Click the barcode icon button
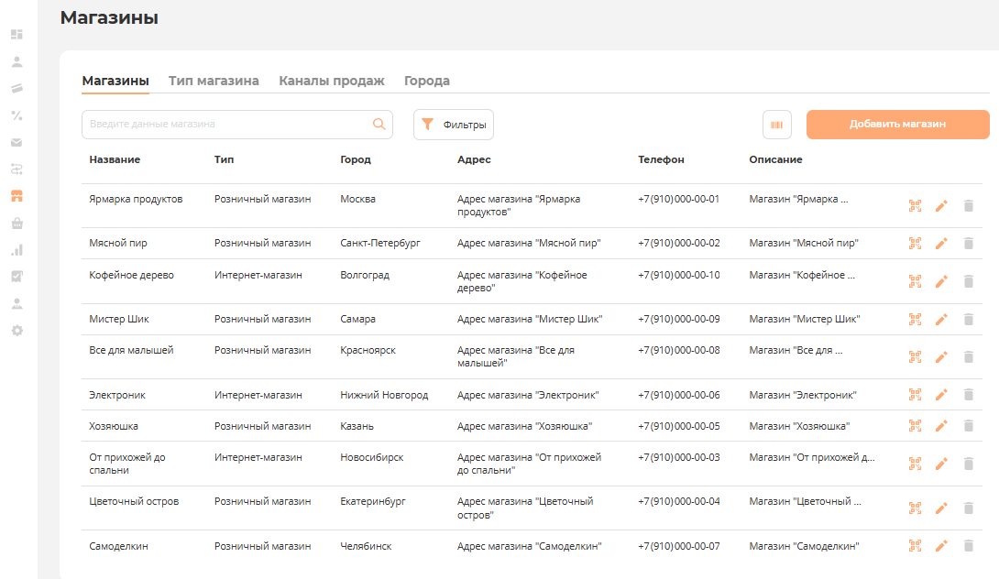Viewport: 999px width, 579px height. coord(776,125)
